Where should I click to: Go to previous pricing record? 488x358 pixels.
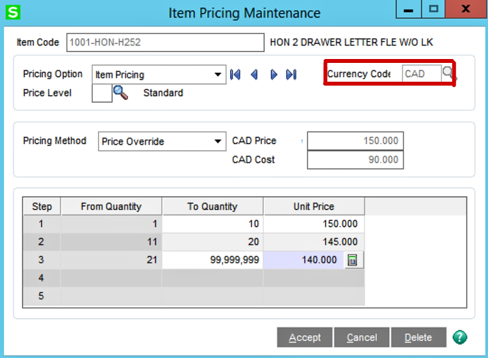click(x=254, y=75)
